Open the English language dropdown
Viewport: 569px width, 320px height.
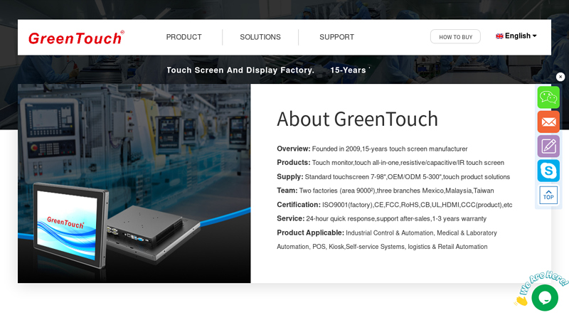(x=516, y=36)
